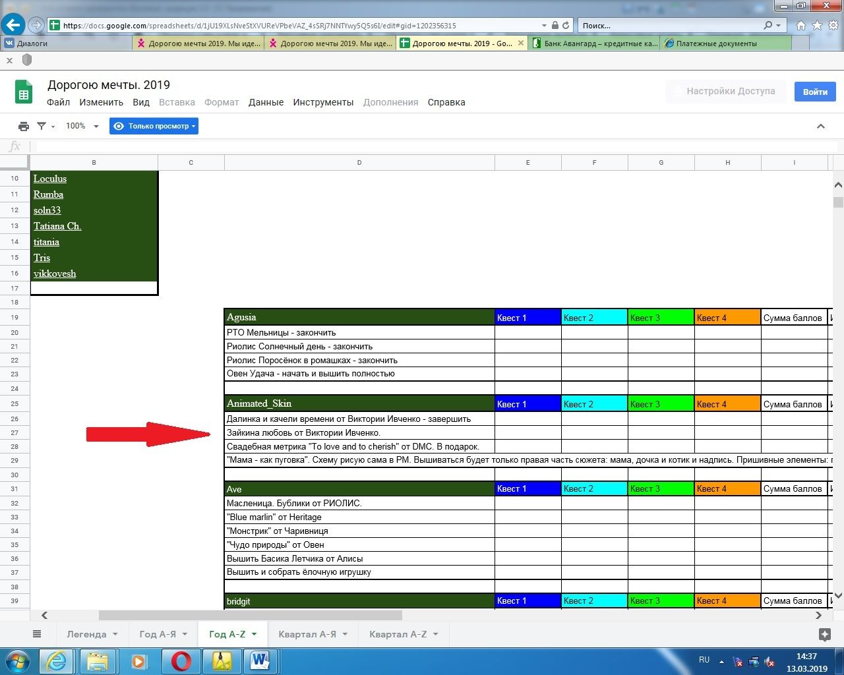Switch to the 'Квартал А-Я' sheet tab

(x=307, y=634)
